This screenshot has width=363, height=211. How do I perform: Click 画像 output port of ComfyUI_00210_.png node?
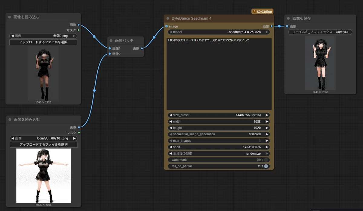79,127
